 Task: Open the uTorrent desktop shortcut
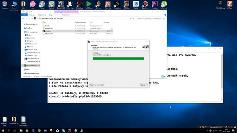coord(164,5)
